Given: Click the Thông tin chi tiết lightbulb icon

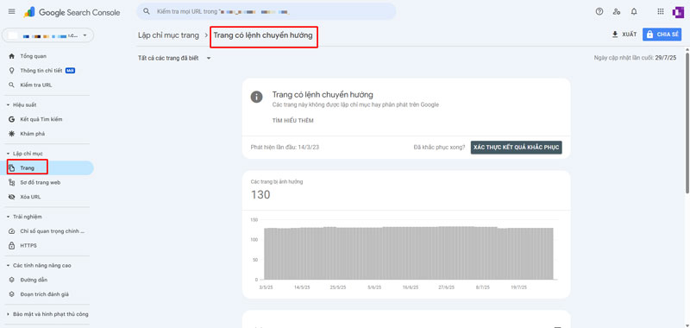Looking at the screenshot, I should [x=12, y=71].
